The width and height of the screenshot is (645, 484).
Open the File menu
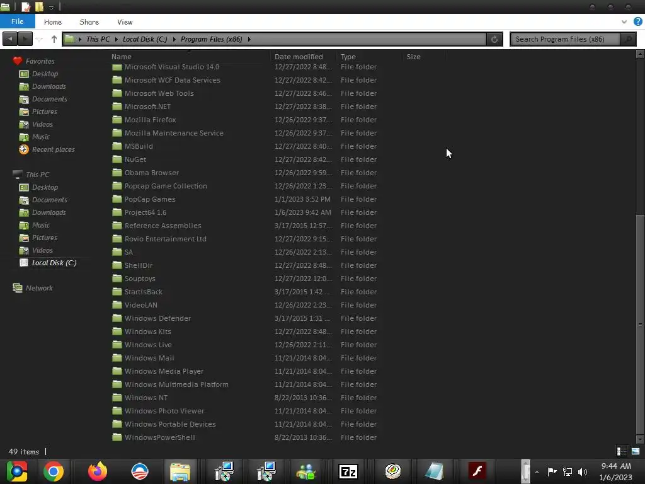click(17, 21)
